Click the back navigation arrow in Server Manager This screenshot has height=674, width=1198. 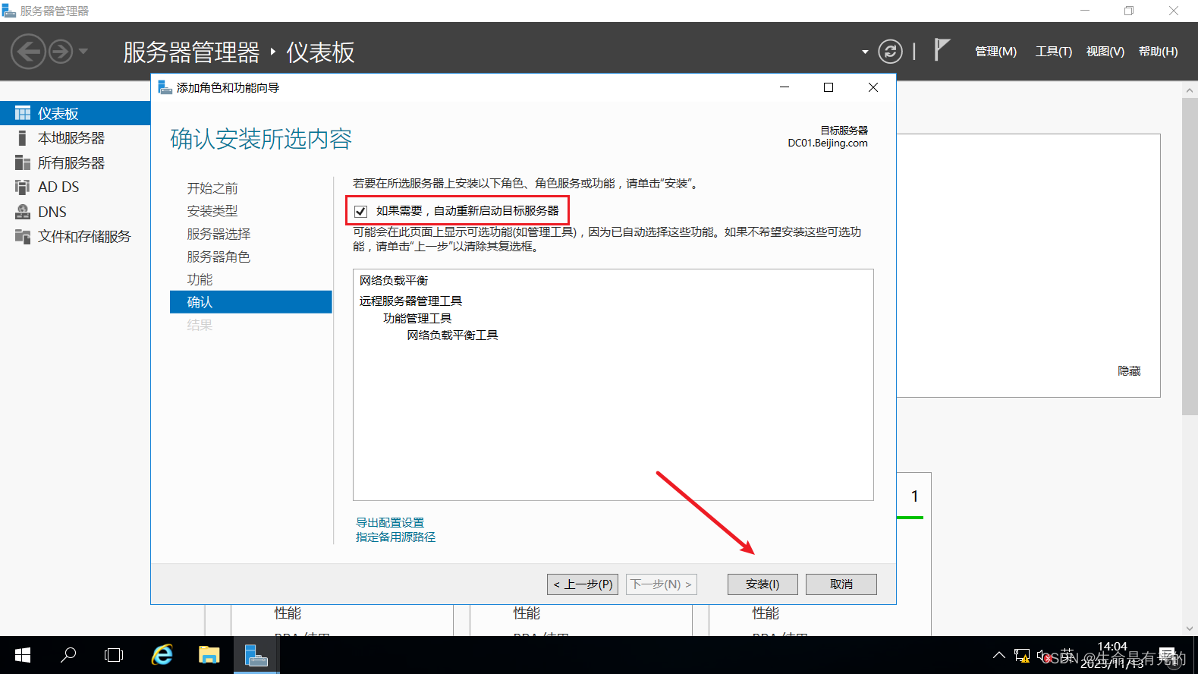[29, 52]
